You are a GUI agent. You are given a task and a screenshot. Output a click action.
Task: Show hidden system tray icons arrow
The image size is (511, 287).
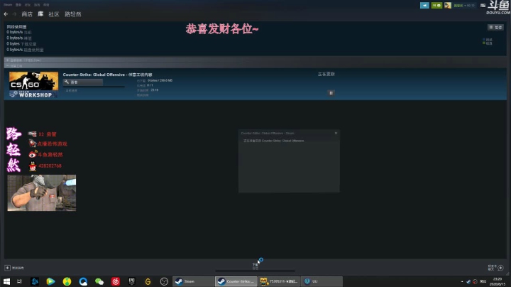click(x=462, y=281)
